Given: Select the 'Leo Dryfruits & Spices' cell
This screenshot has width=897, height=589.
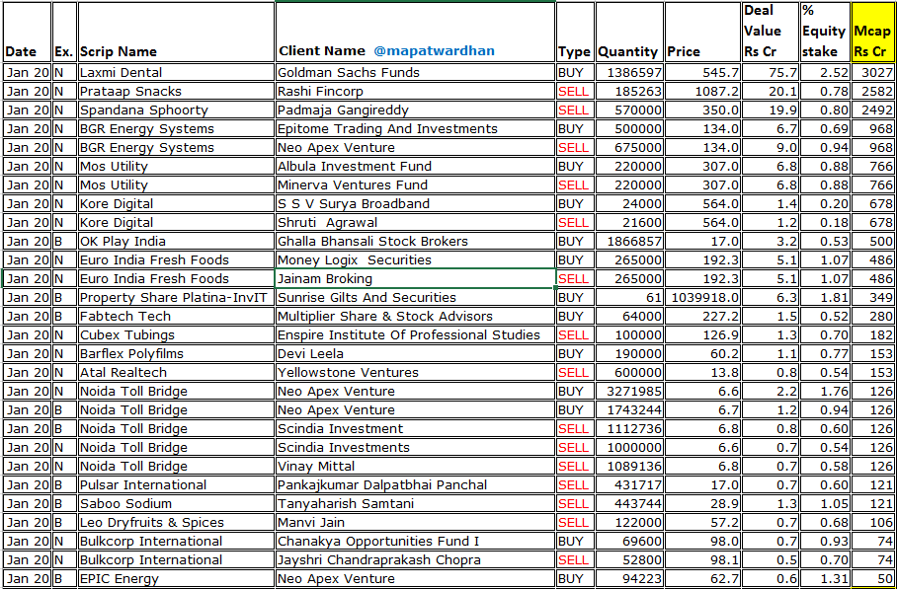Looking at the screenshot, I should (176, 523).
